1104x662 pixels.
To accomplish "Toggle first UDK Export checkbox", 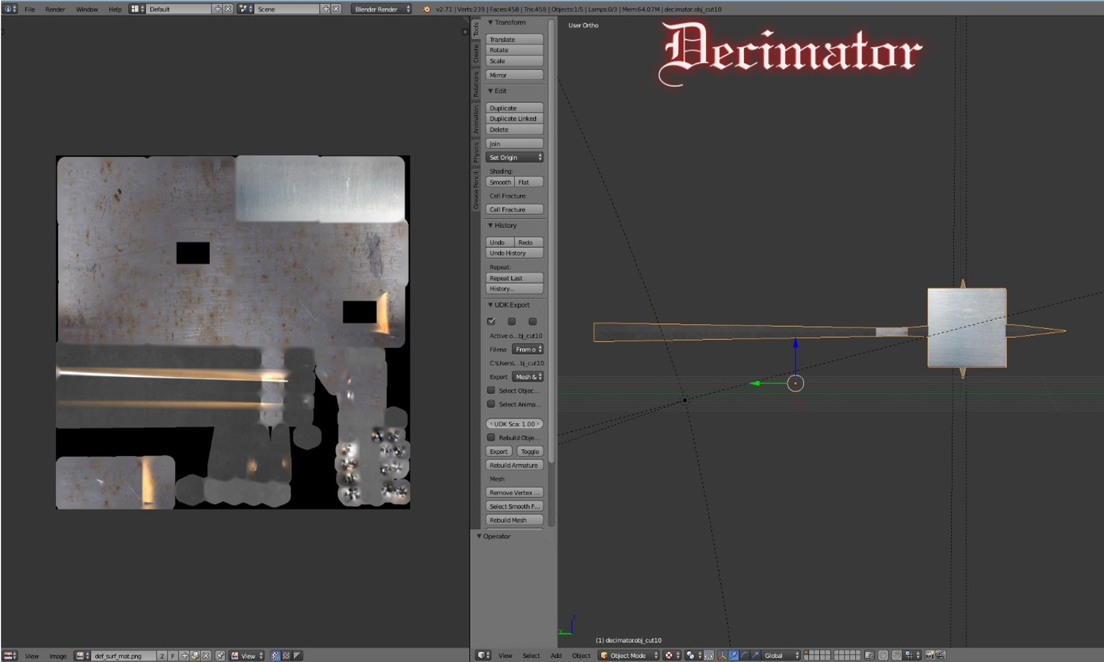I will (491, 321).
